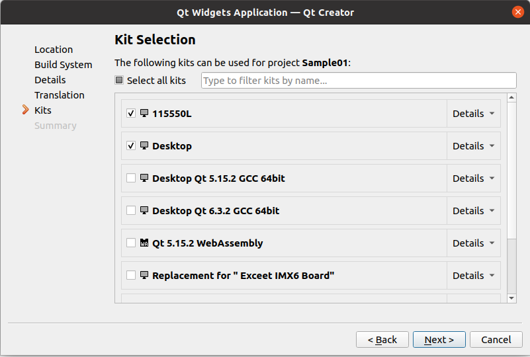Viewport: 530px width, 357px height.
Task: Click the Desktop Qt 6.3.2 GCC kit icon
Action: click(x=144, y=210)
